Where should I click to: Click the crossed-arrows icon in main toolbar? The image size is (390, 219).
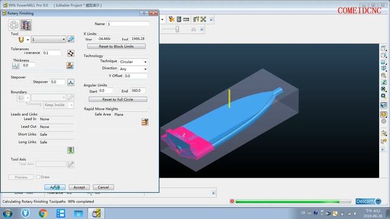[x=204, y=19]
